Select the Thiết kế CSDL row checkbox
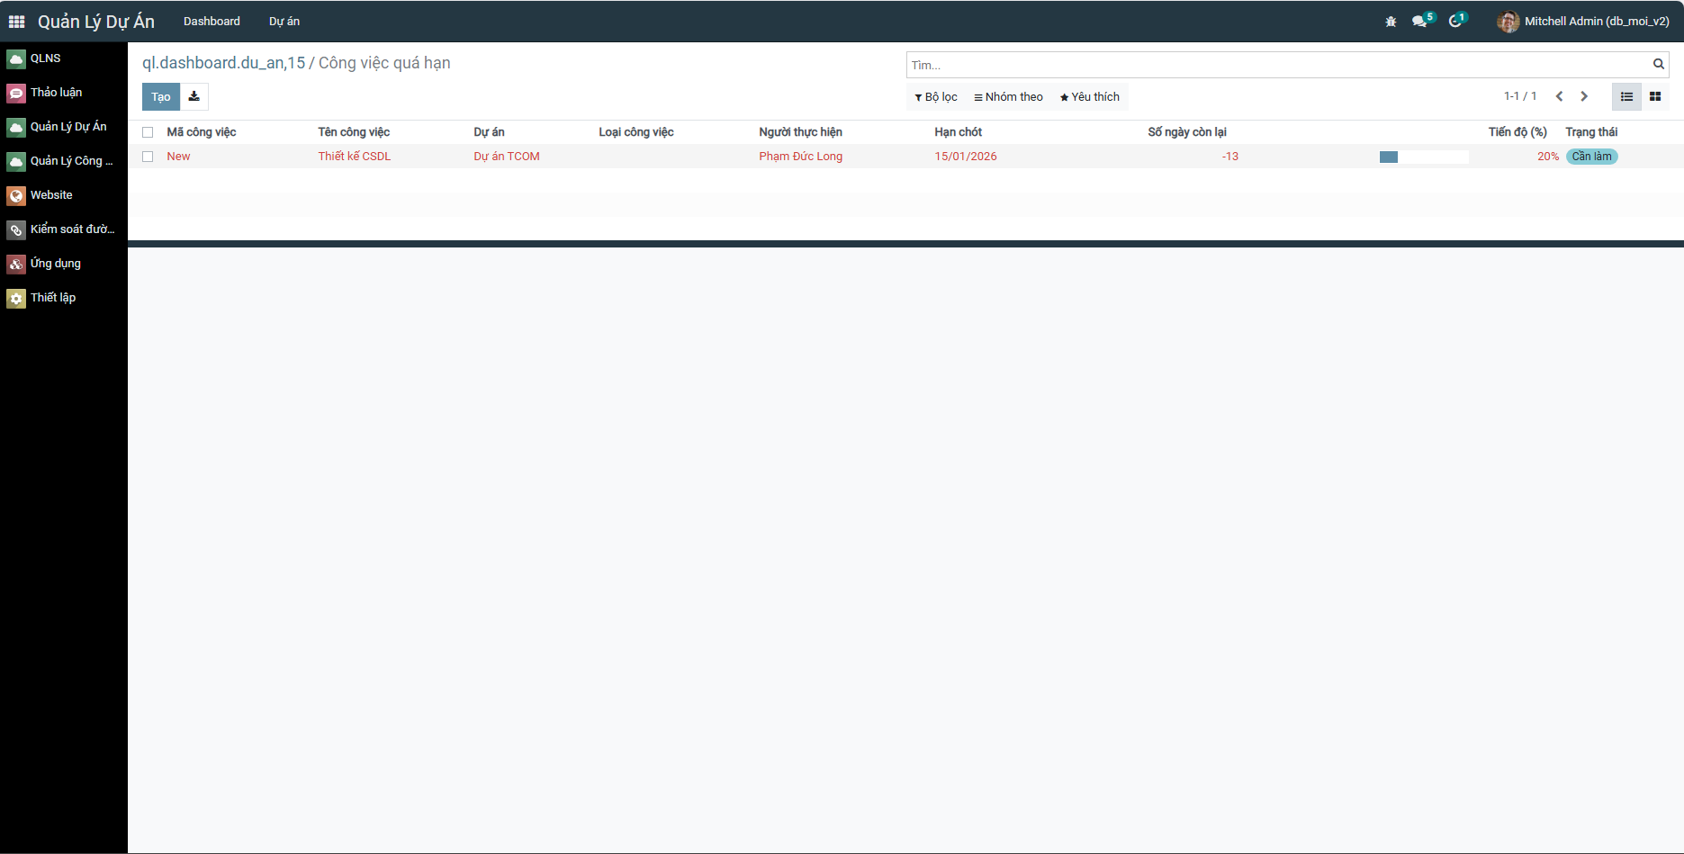1684x854 pixels. (148, 157)
